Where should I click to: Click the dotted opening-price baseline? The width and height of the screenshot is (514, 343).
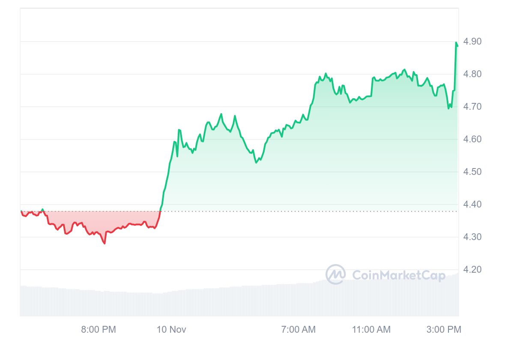[x=300, y=211]
